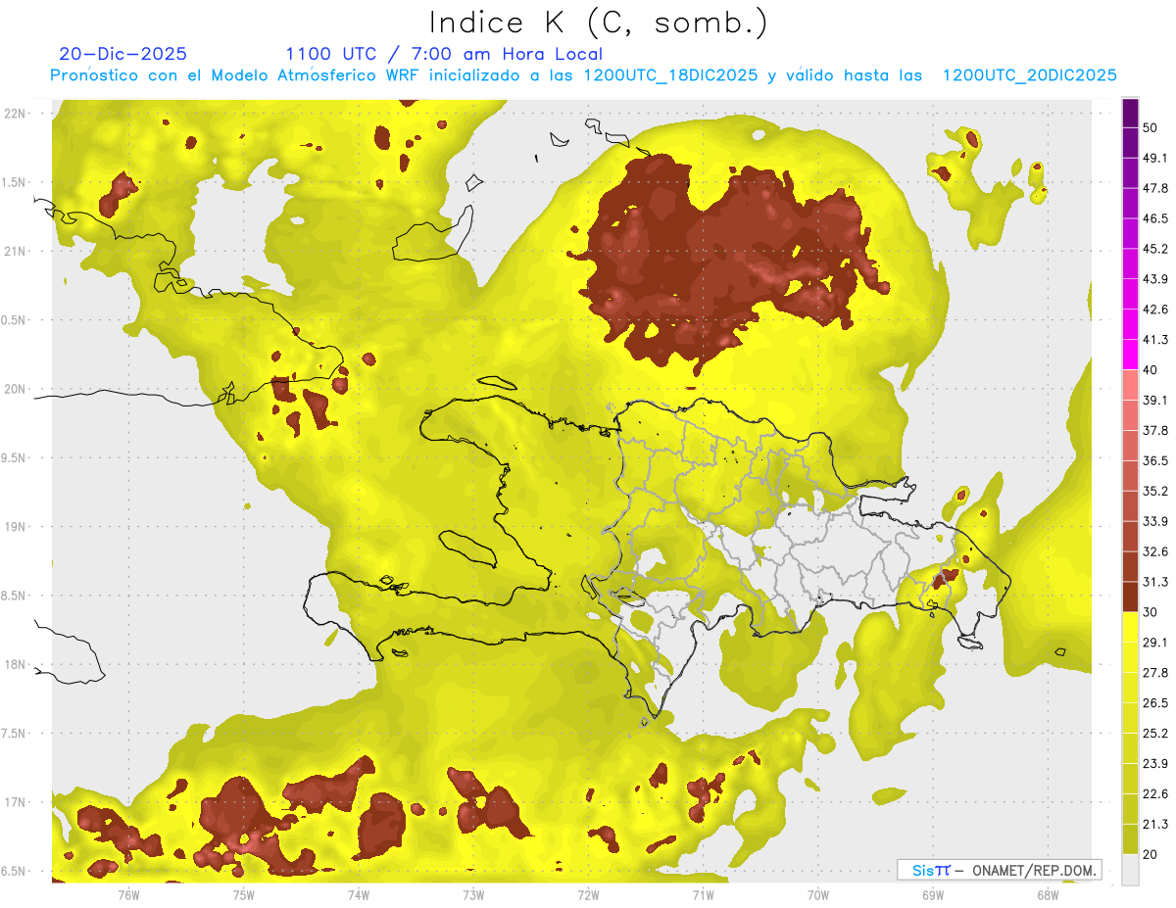This screenshot has height=908, width=1176.
Task: Click the legend value 50
Action: click(1151, 128)
